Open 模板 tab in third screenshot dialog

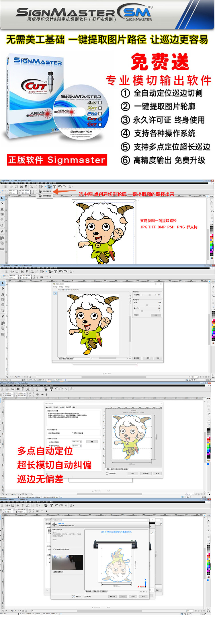(74, 407)
